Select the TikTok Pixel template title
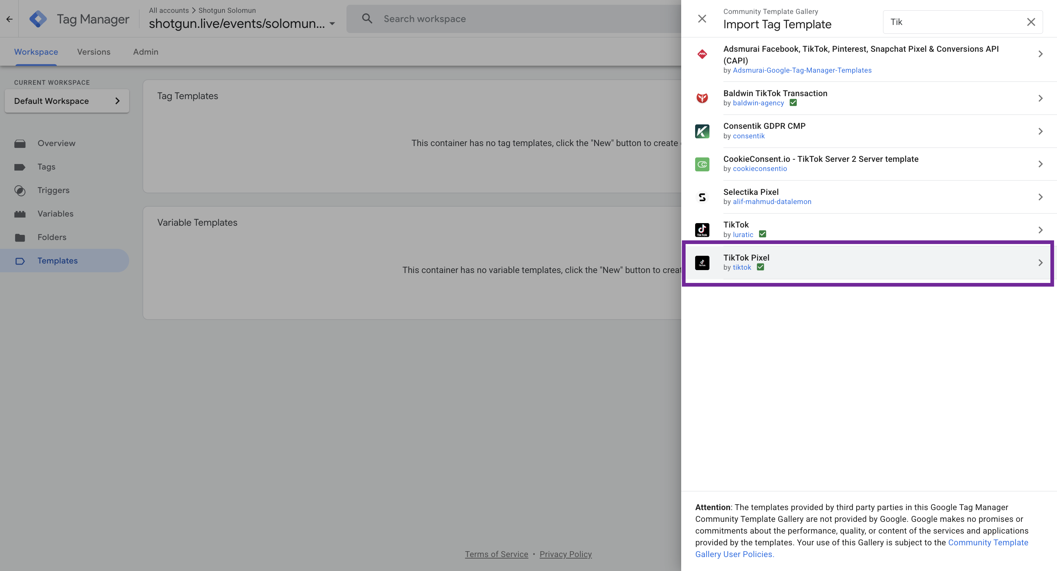The width and height of the screenshot is (1057, 571). (746, 258)
